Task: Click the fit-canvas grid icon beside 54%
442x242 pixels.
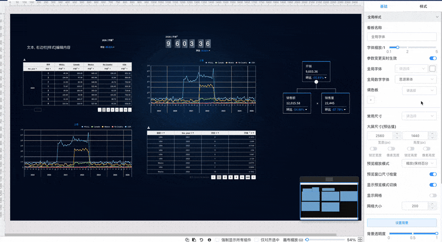Action: pos(360,240)
